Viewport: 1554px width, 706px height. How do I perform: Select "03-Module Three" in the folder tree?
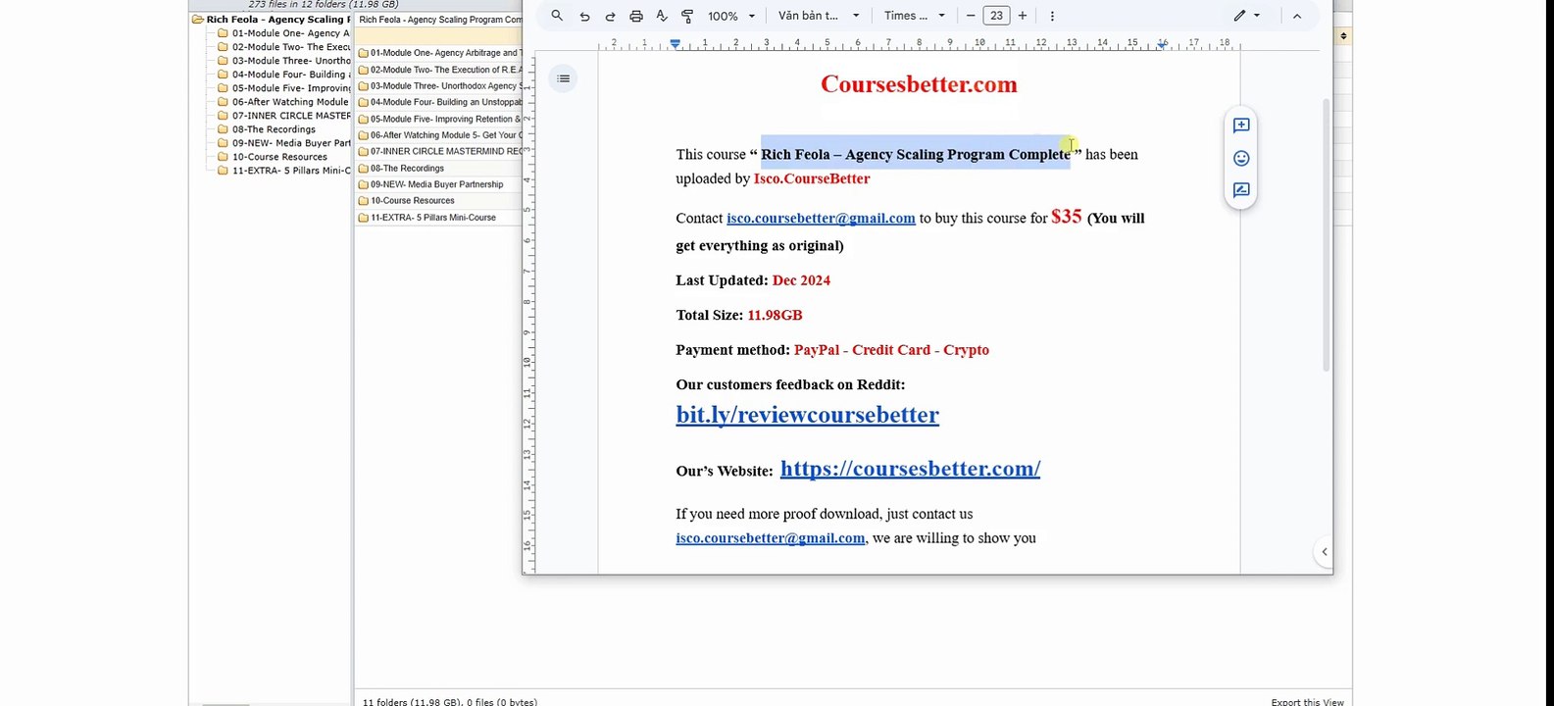pyautogui.click(x=285, y=61)
